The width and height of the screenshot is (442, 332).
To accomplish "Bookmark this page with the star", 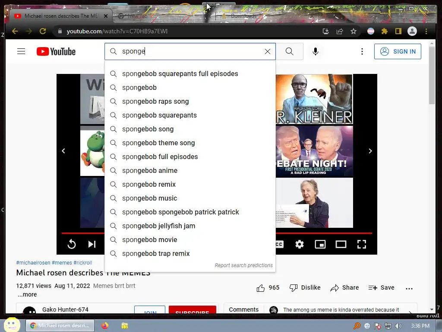I will point(354,31).
